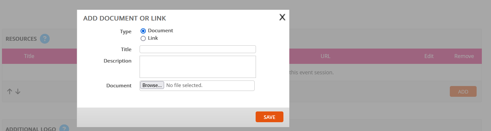The height and width of the screenshot is (131, 491).
Task: Click the ADD button under Resources table
Action: [463, 92]
